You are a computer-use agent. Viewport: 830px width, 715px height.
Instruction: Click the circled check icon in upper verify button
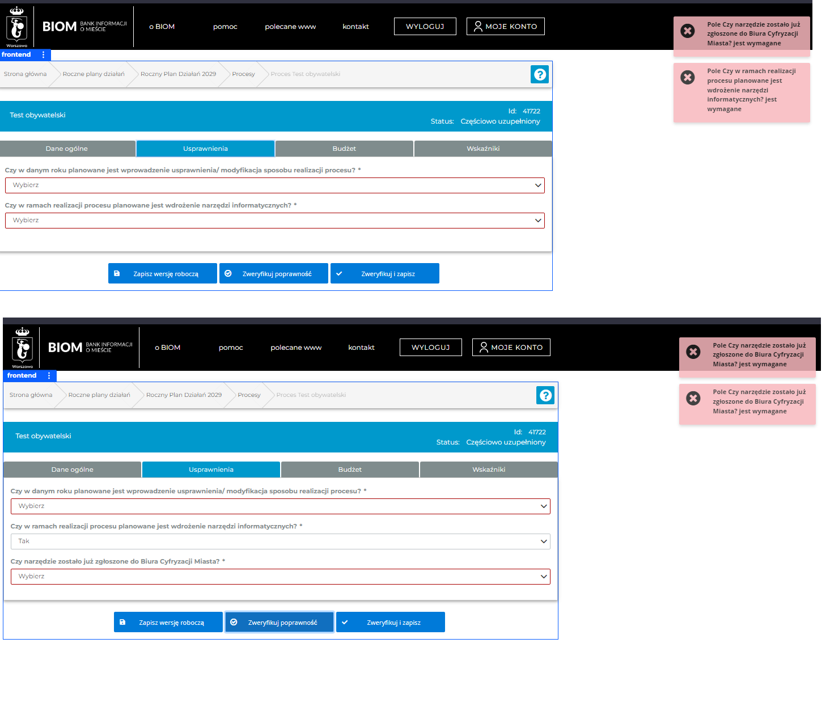point(228,273)
